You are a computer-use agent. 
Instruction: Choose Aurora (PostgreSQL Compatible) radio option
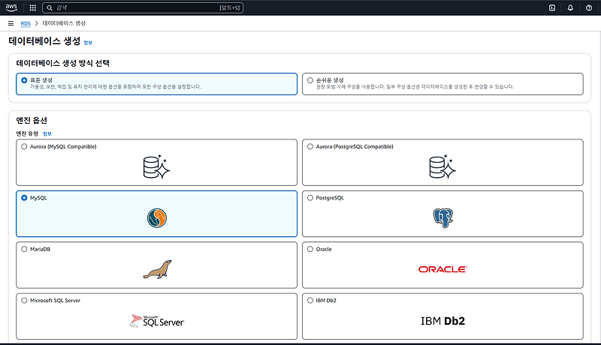(310, 146)
